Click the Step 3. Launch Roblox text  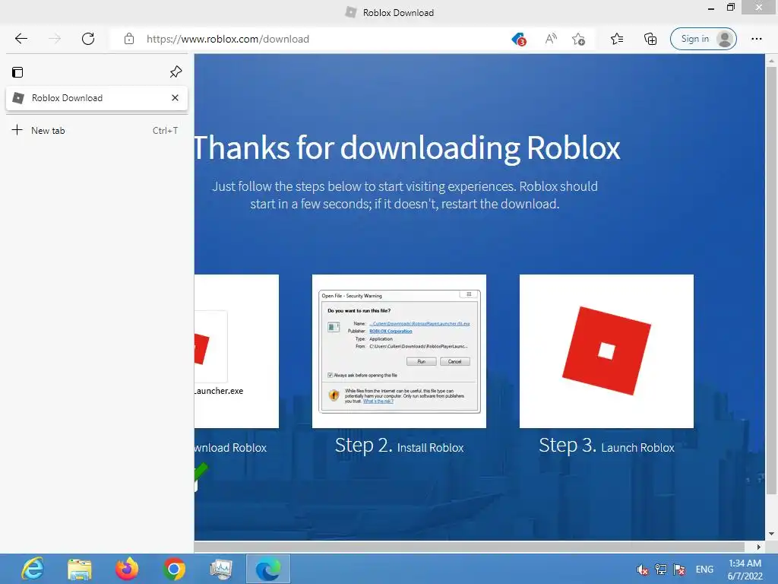pyautogui.click(x=606, y=446)
